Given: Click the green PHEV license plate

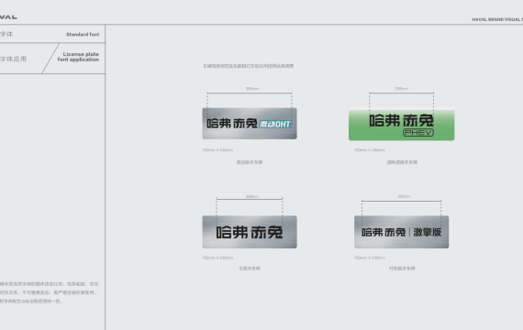Looking at the screenshot, I should 401,125.
